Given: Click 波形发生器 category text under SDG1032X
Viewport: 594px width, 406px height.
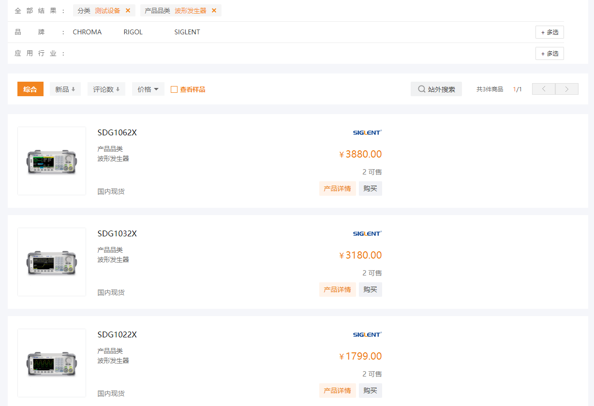Looking at the screenshot, I should coord(113,260).
